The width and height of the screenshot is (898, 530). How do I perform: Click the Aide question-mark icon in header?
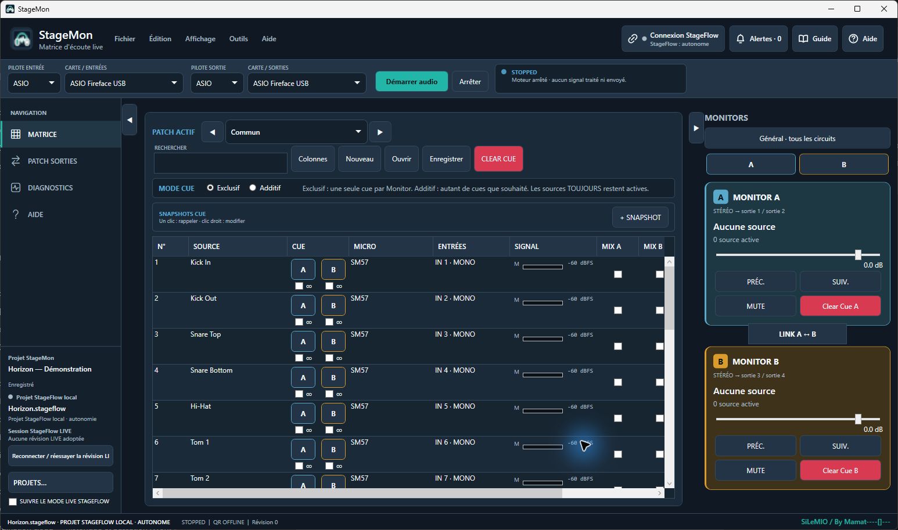click(x=853, y=39)
